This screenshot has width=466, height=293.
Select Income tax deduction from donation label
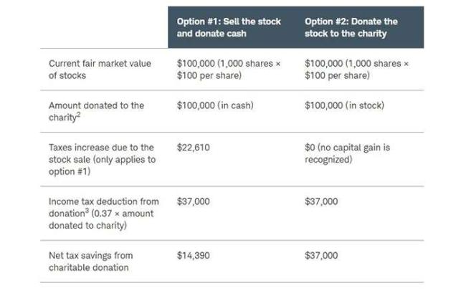point(104,213)
